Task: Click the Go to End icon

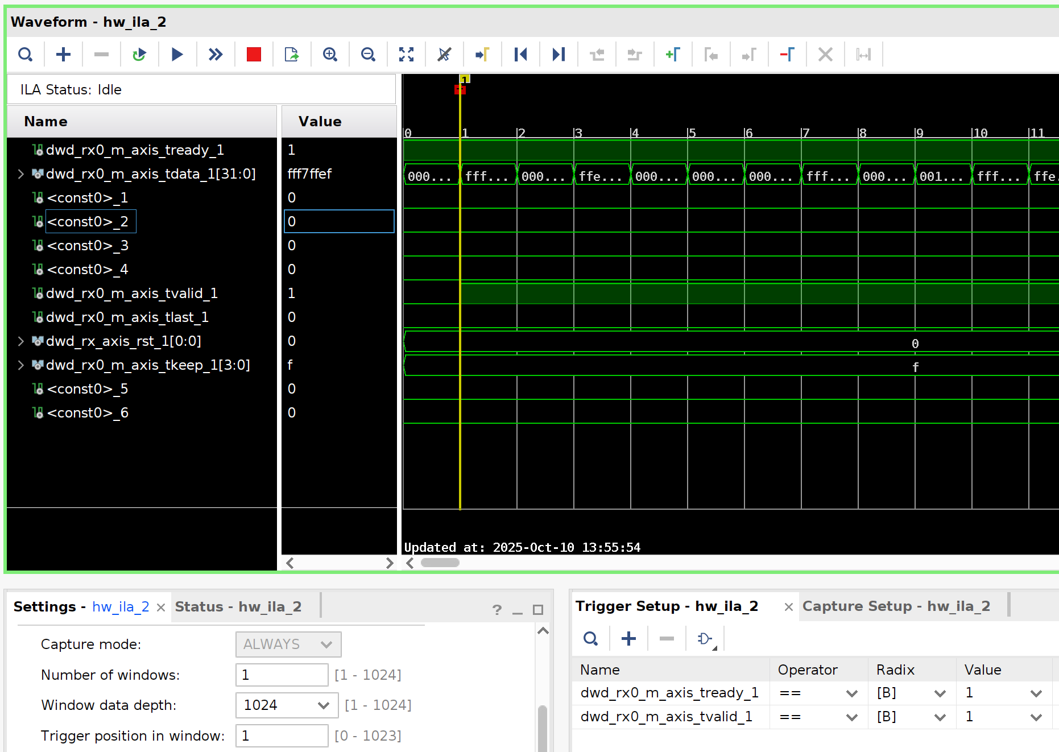Action: (x=559, y=55)
